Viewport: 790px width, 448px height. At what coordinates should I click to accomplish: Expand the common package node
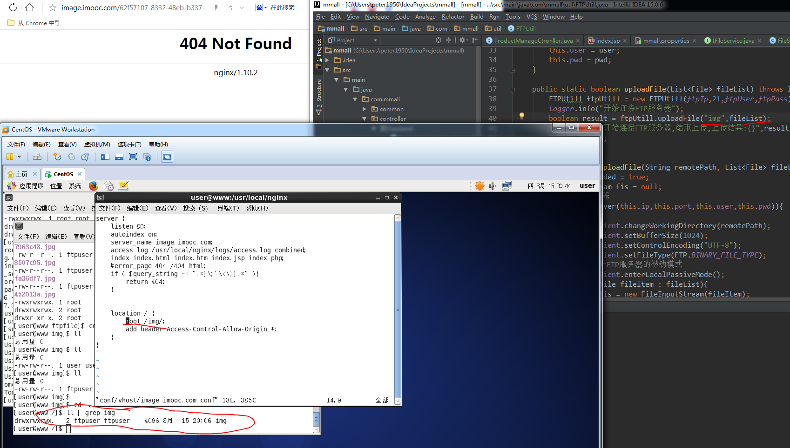(365, 109)
